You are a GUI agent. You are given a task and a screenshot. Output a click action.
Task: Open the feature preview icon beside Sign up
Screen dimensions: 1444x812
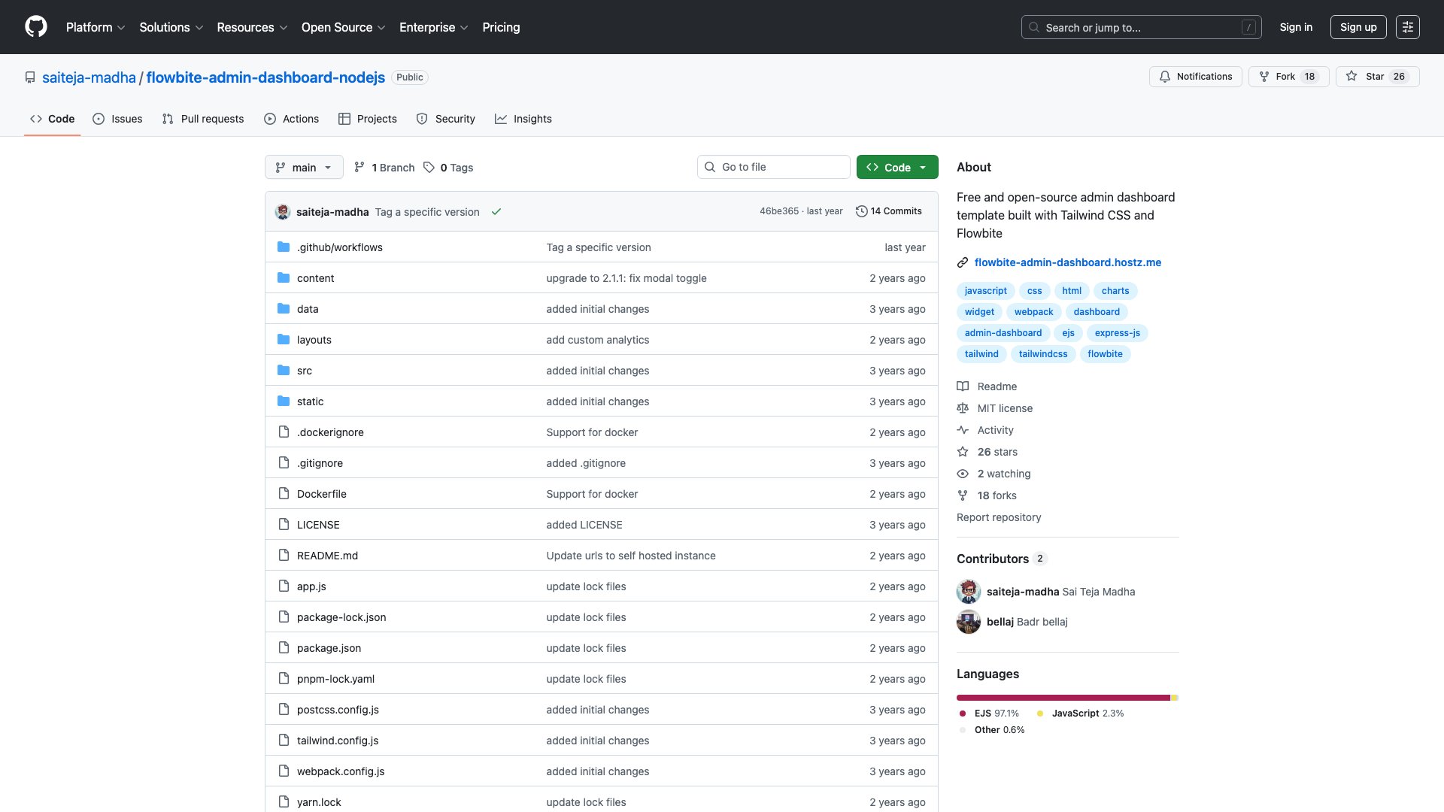1408,27
